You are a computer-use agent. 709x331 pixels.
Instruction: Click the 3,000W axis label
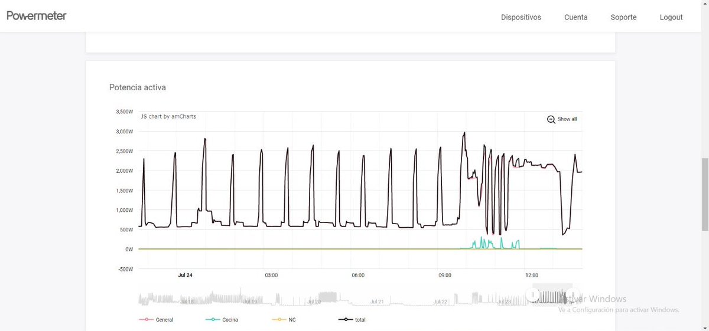pos(124,132)
